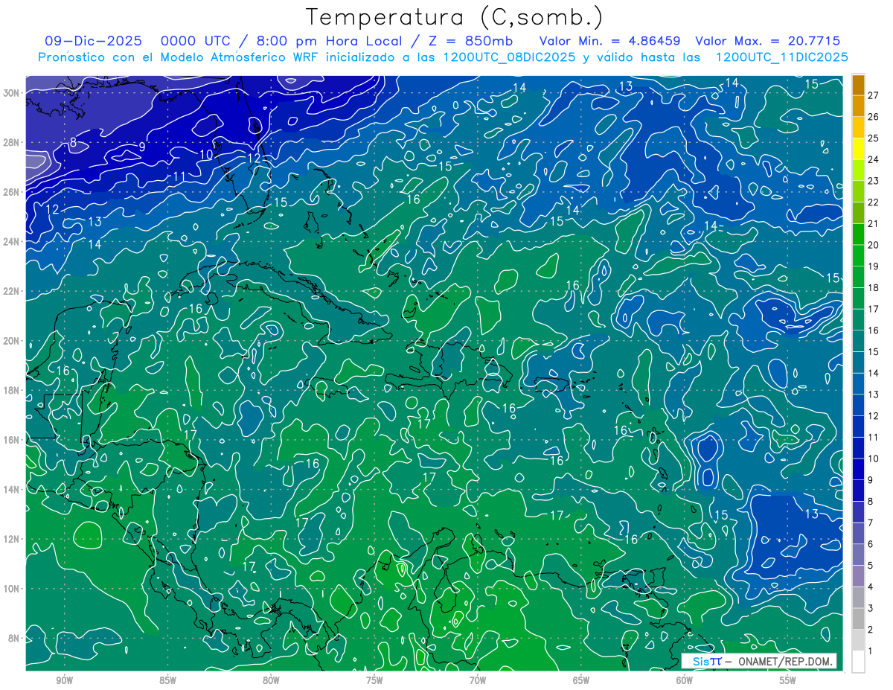893x690 pixels.
Task: Click the white swatch below legend value 1
Action: tap(858, 661)
